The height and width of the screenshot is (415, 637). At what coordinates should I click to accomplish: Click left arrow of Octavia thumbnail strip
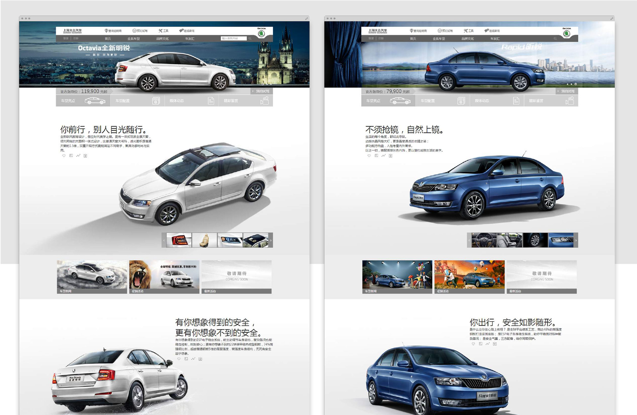(x=164, y=240)
